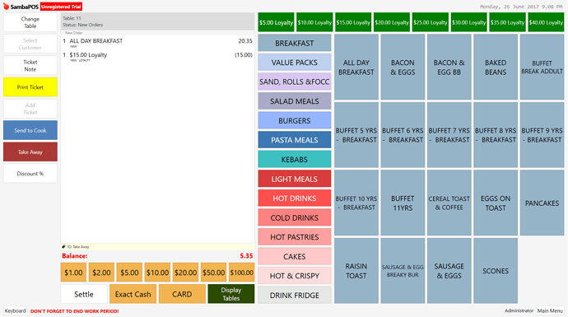The image size is (568, 317).
Task: Open the VALUE PACKS category
Action: pyautogui.click(x=295, y=63)
